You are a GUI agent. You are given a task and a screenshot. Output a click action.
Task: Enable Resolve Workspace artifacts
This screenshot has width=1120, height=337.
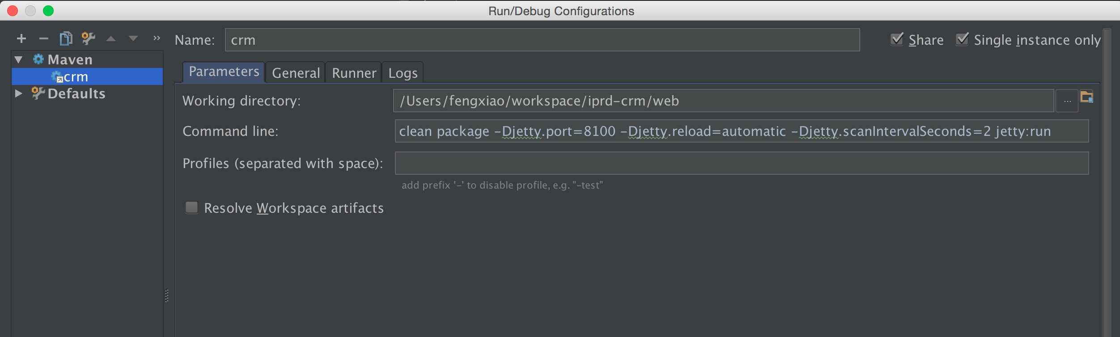click(191, 207)
